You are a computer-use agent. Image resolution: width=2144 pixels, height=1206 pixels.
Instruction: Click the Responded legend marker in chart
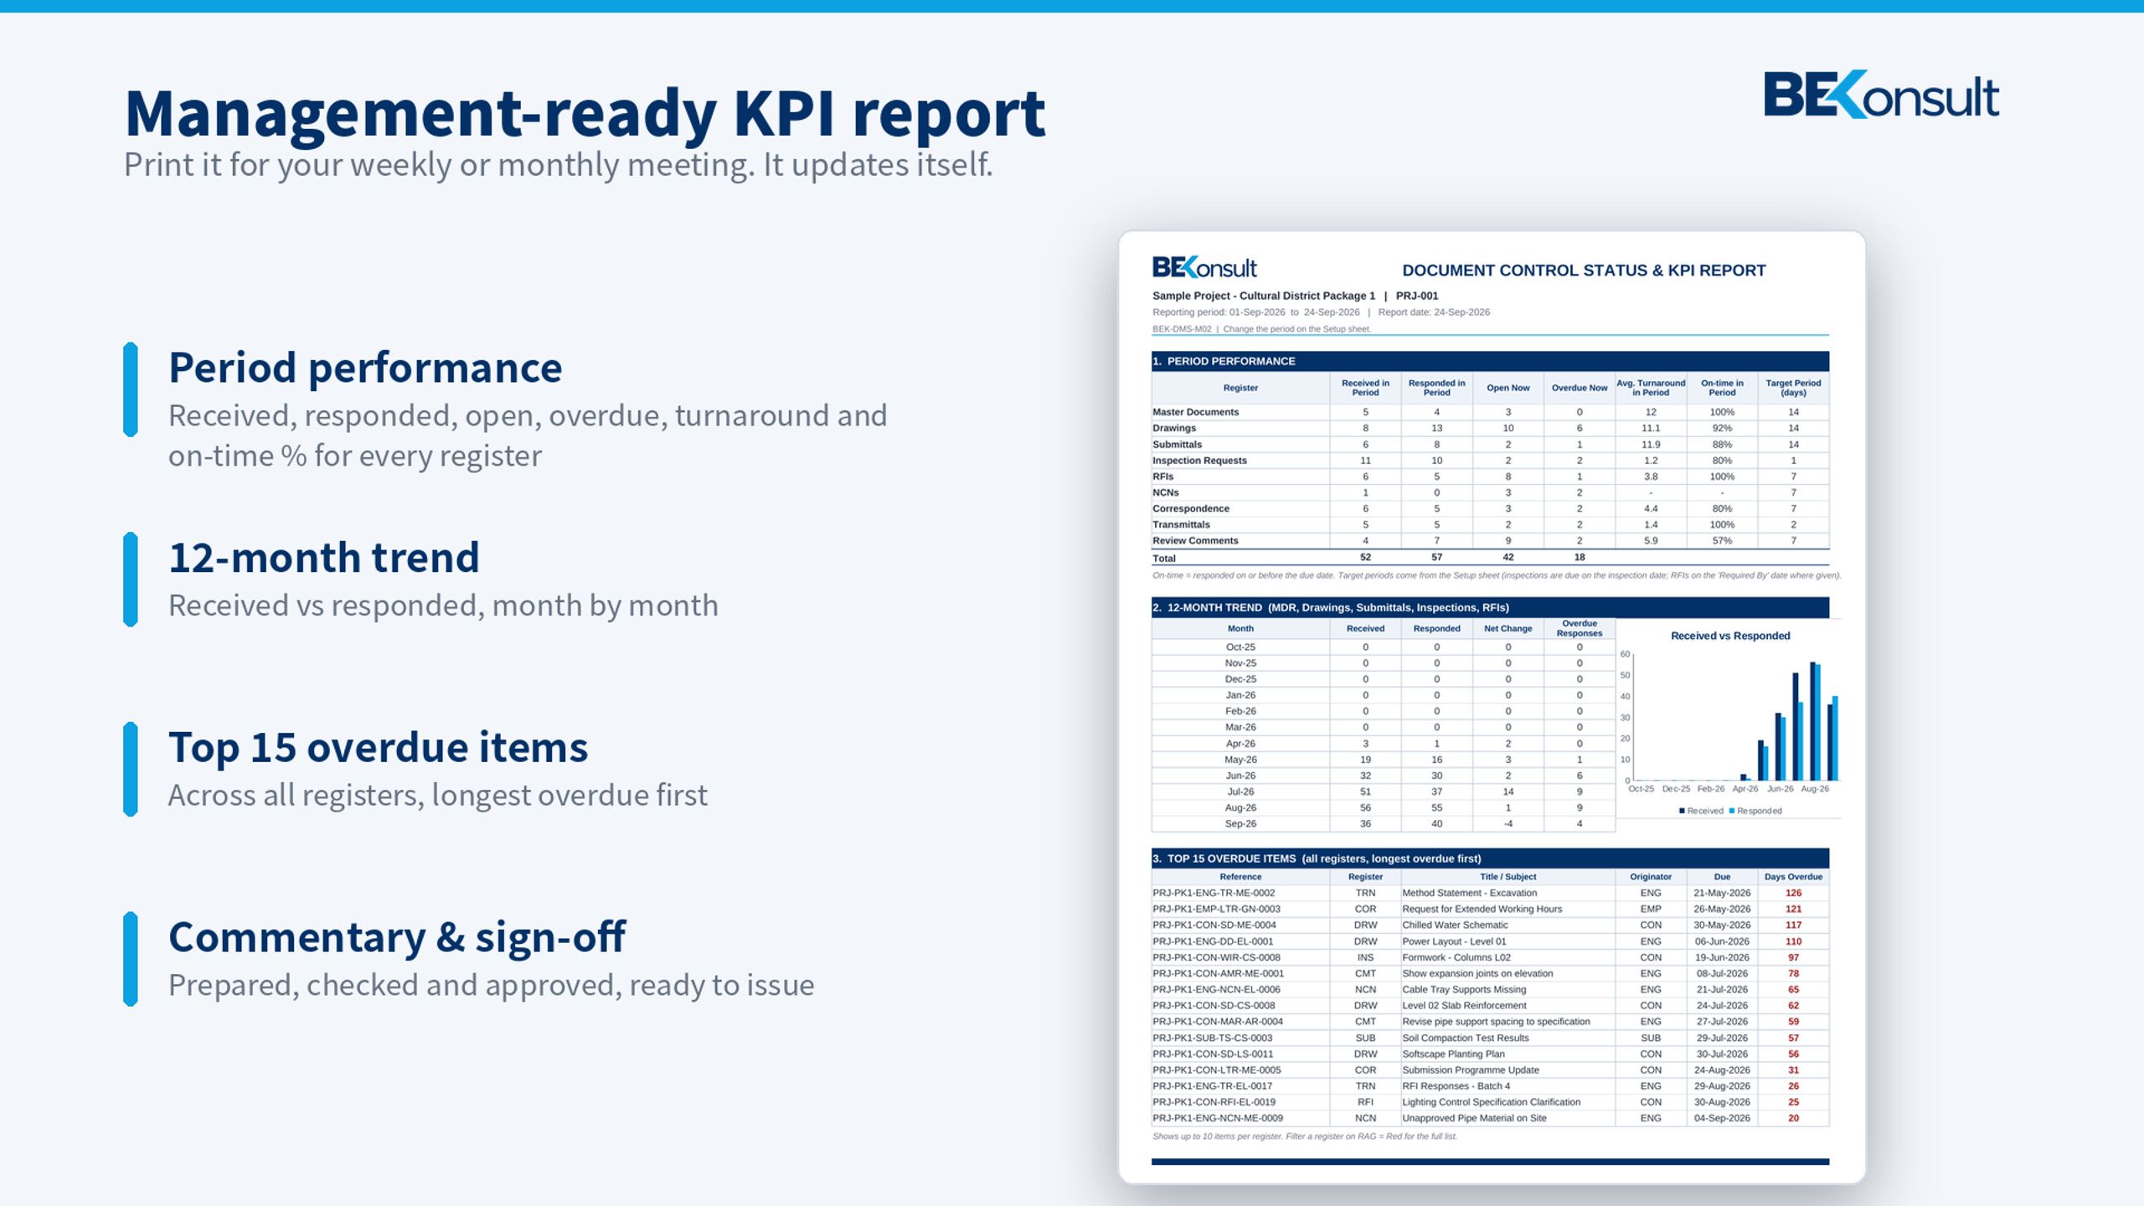1732,811
